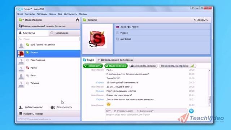Focus the message input field for Кирилл

(146, 116)
